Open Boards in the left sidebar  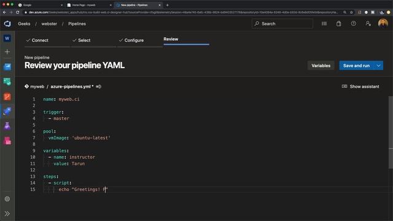[x=7, y=82]
